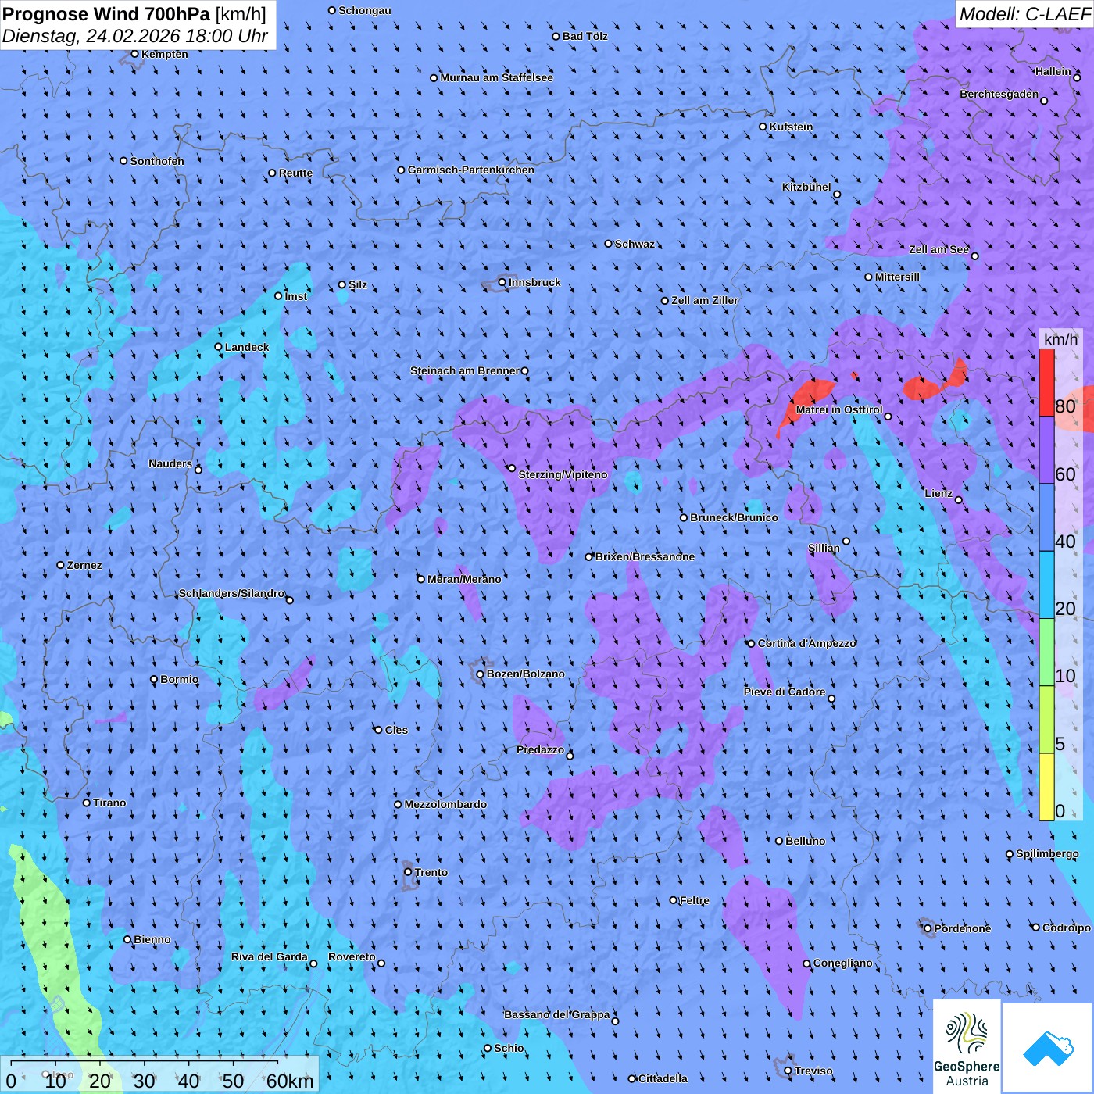The image size is (1094, 1094).
Task: Click the cyan 20 km/h legend swatch
Action: tap(1046, 585)
